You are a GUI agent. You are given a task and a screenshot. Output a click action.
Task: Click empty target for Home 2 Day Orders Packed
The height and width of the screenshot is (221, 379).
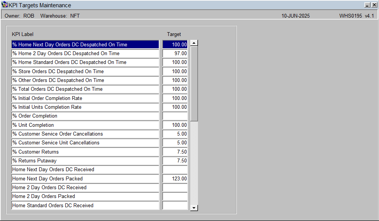pos(175,196)
